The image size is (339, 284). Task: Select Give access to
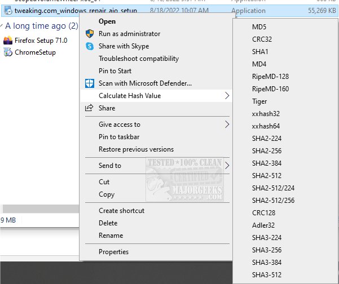(156, 124)
